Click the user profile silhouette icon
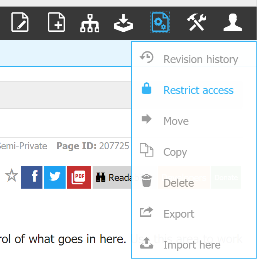Screen dimensions: 257x259 pyautogui.click(x=233, y=22)
